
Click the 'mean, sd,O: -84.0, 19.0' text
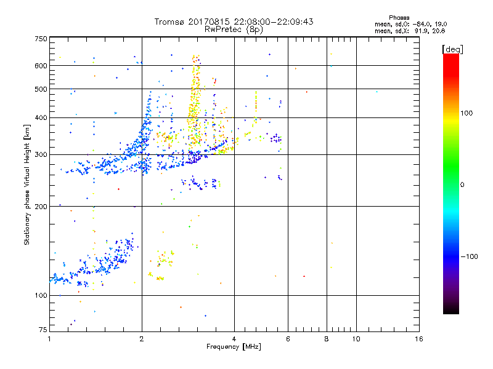pos(410,24)
